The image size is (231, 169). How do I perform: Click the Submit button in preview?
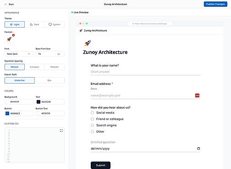click(x=100, y=165)
